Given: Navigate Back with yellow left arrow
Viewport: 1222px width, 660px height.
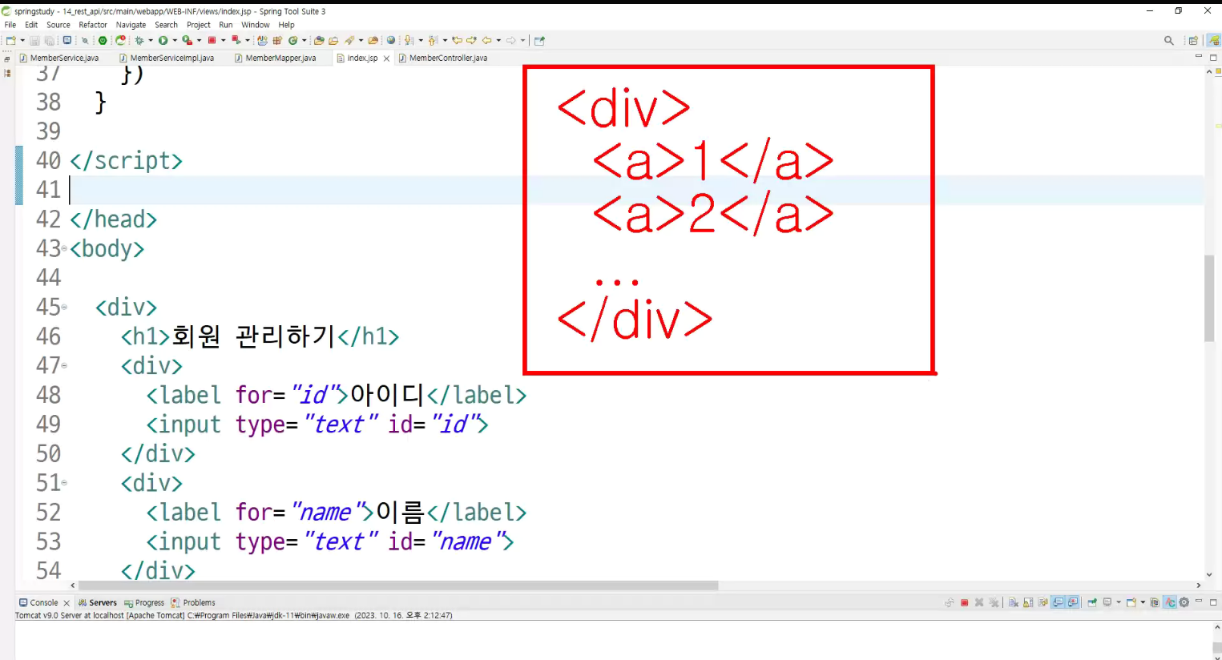Looking at the screenshot, I should tap(486, 40).
